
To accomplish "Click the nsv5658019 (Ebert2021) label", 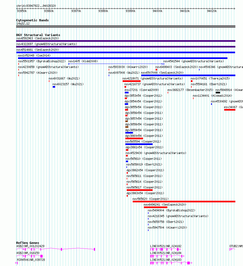I will pos(144,165).
